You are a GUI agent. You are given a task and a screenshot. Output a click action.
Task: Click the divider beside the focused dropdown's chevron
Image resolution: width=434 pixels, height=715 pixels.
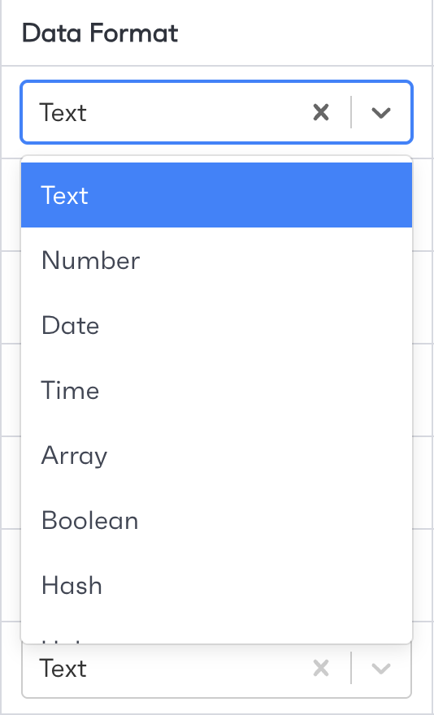[x=351, y=112]
